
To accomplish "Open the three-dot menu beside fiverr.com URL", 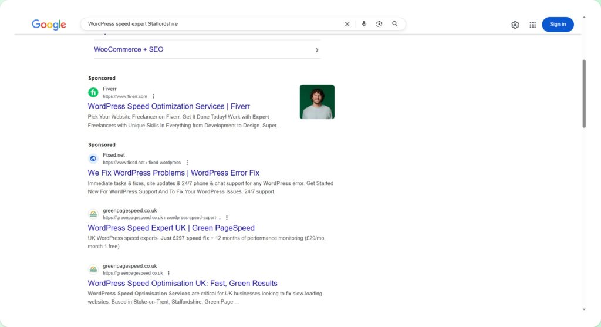I will [153, 96].
